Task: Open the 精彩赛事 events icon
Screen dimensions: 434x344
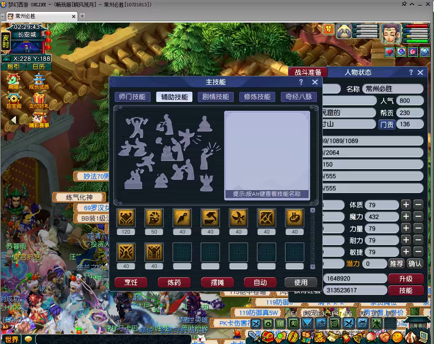Action: click(x=39, y=120)
